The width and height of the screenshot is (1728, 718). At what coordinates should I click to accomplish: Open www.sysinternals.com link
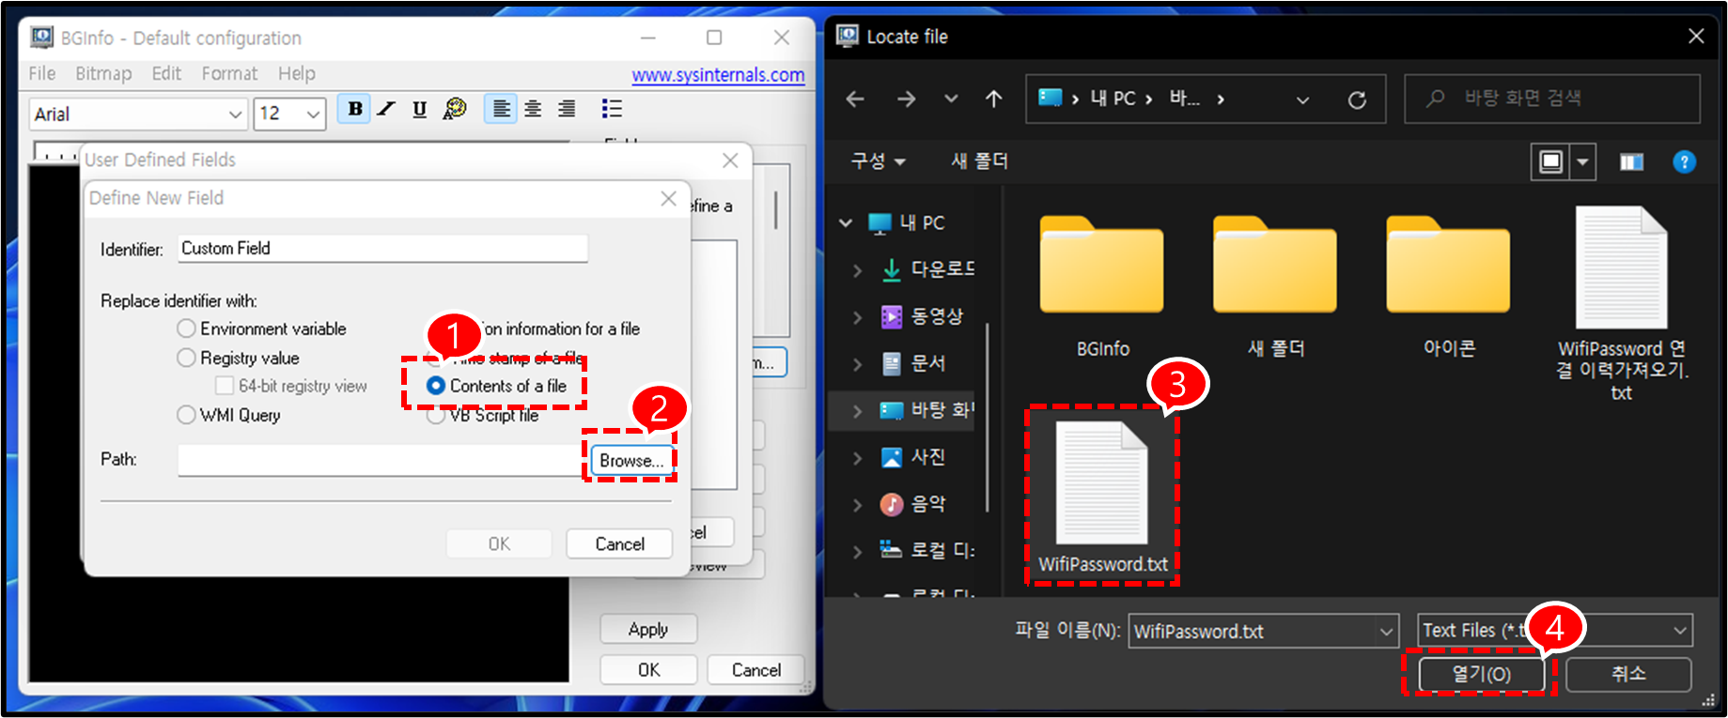click(718, 75)
